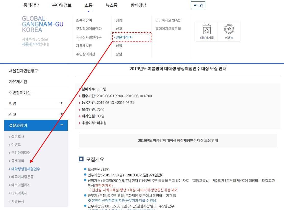Select 청렴 in left sidebar

coord(13,103)
